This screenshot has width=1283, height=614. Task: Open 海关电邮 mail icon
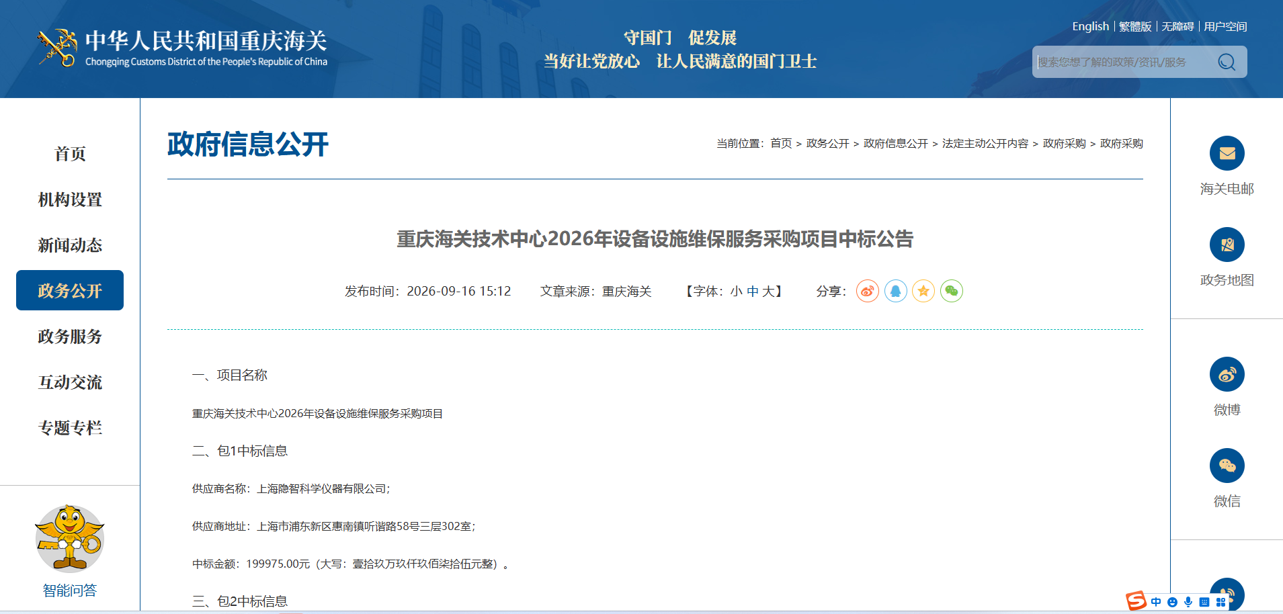pos(1227,153)
